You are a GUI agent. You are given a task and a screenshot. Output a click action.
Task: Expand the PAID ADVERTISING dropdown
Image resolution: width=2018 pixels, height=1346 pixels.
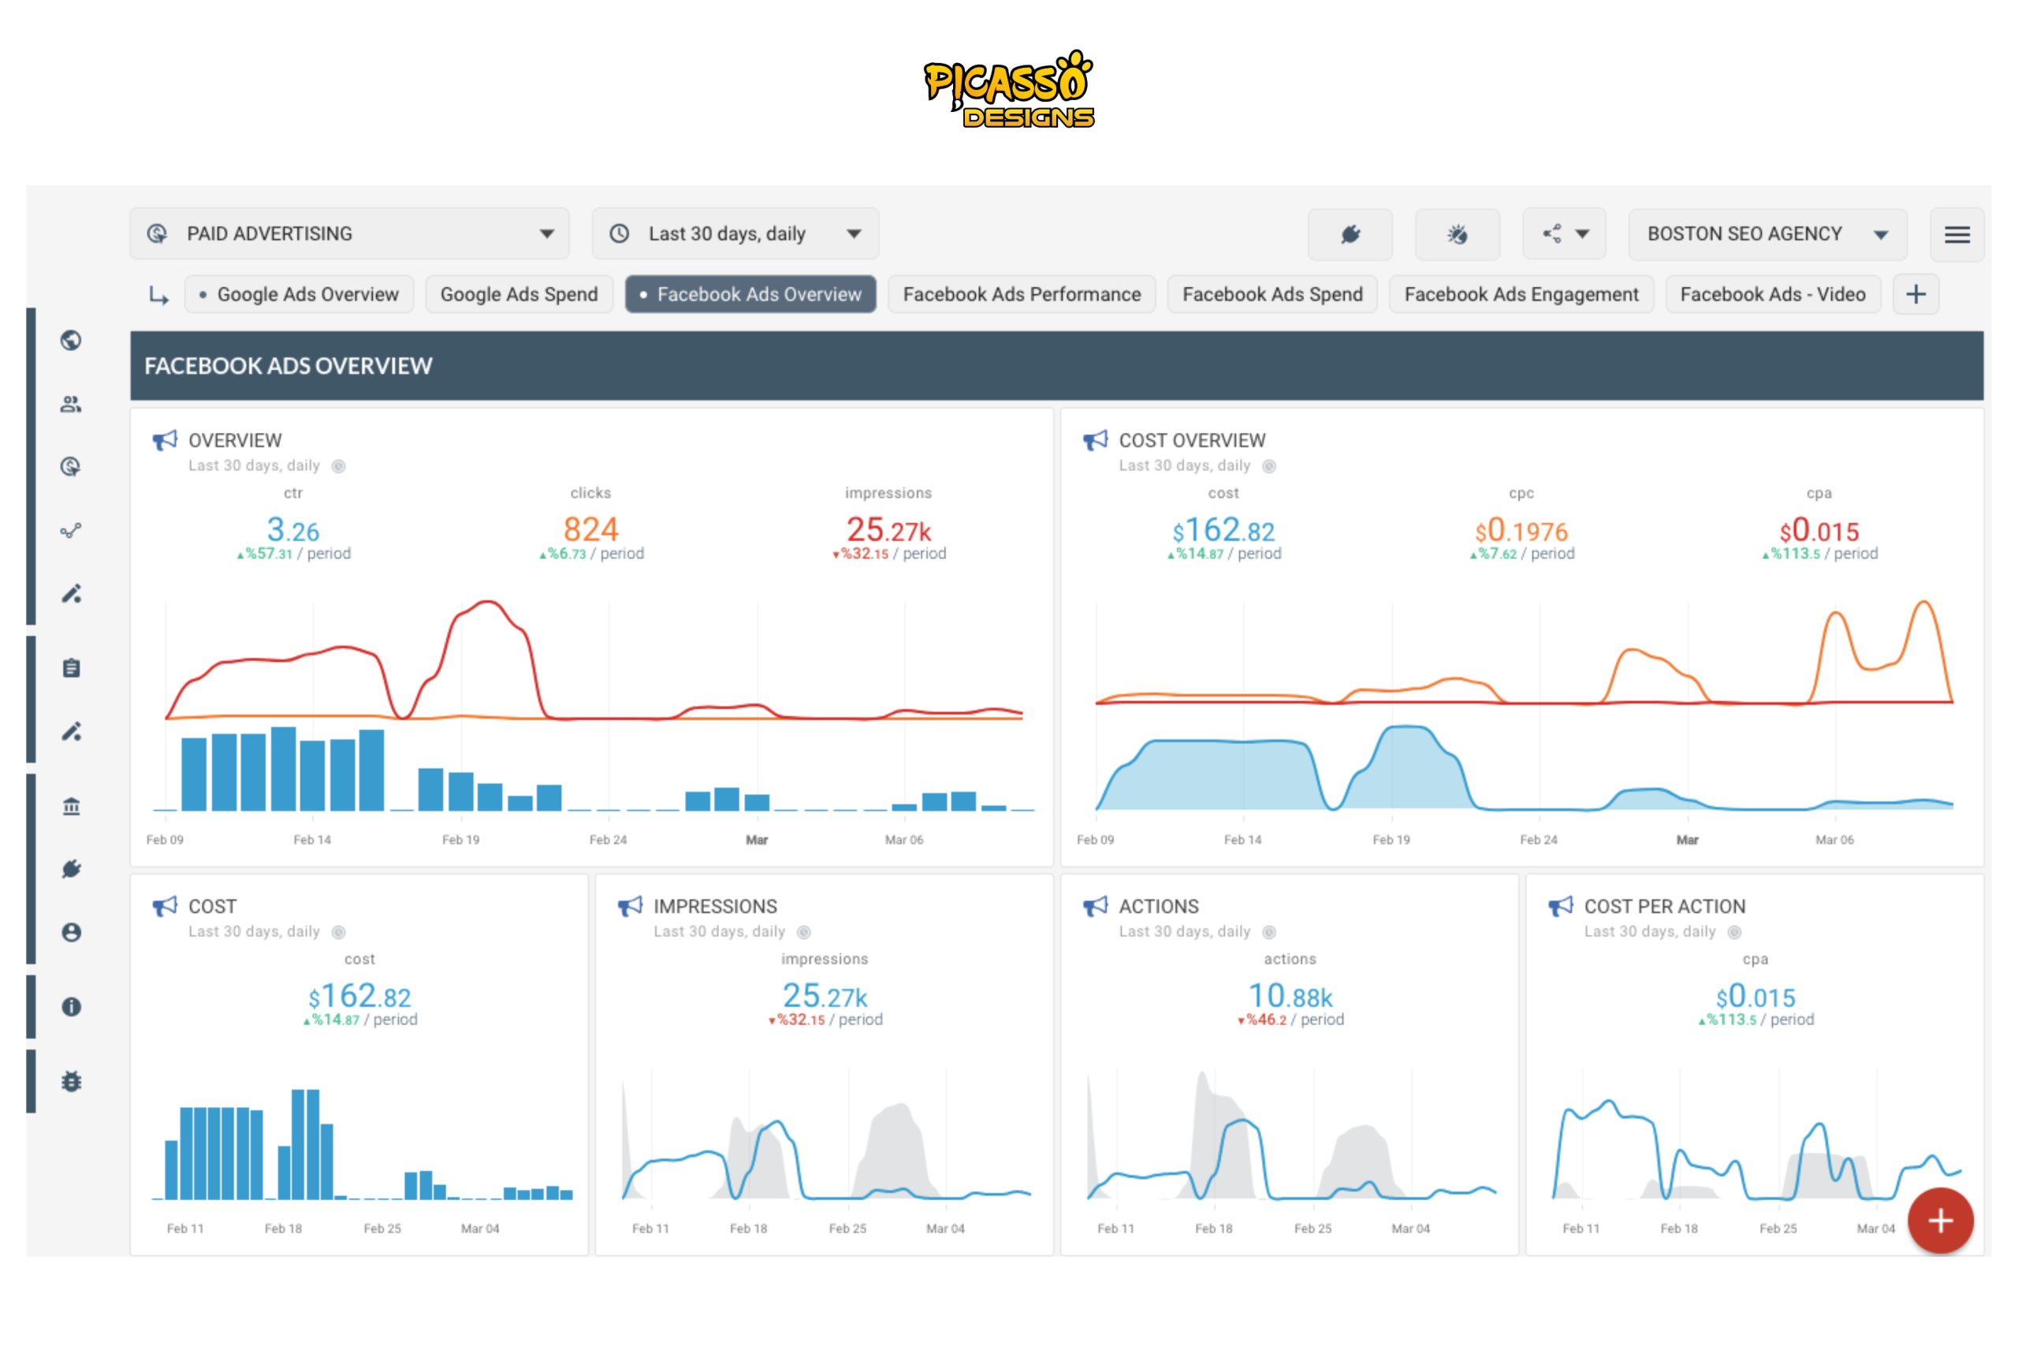349,233
